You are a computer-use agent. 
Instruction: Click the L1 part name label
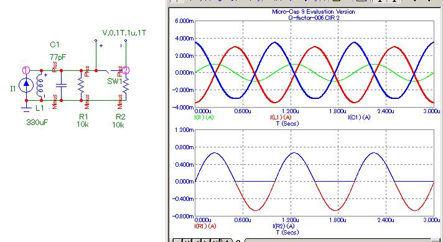pos(40,108)
